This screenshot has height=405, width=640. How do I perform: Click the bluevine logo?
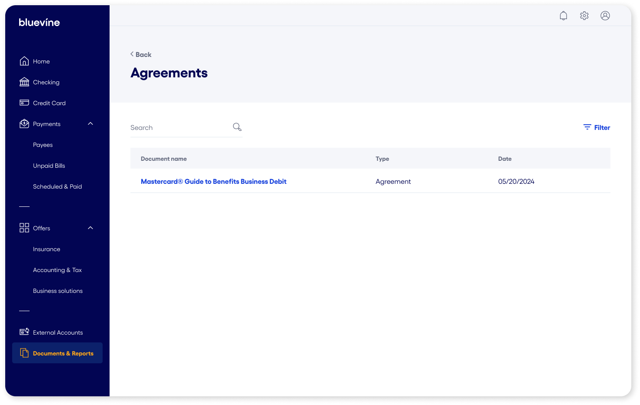[x=39, y=22]
